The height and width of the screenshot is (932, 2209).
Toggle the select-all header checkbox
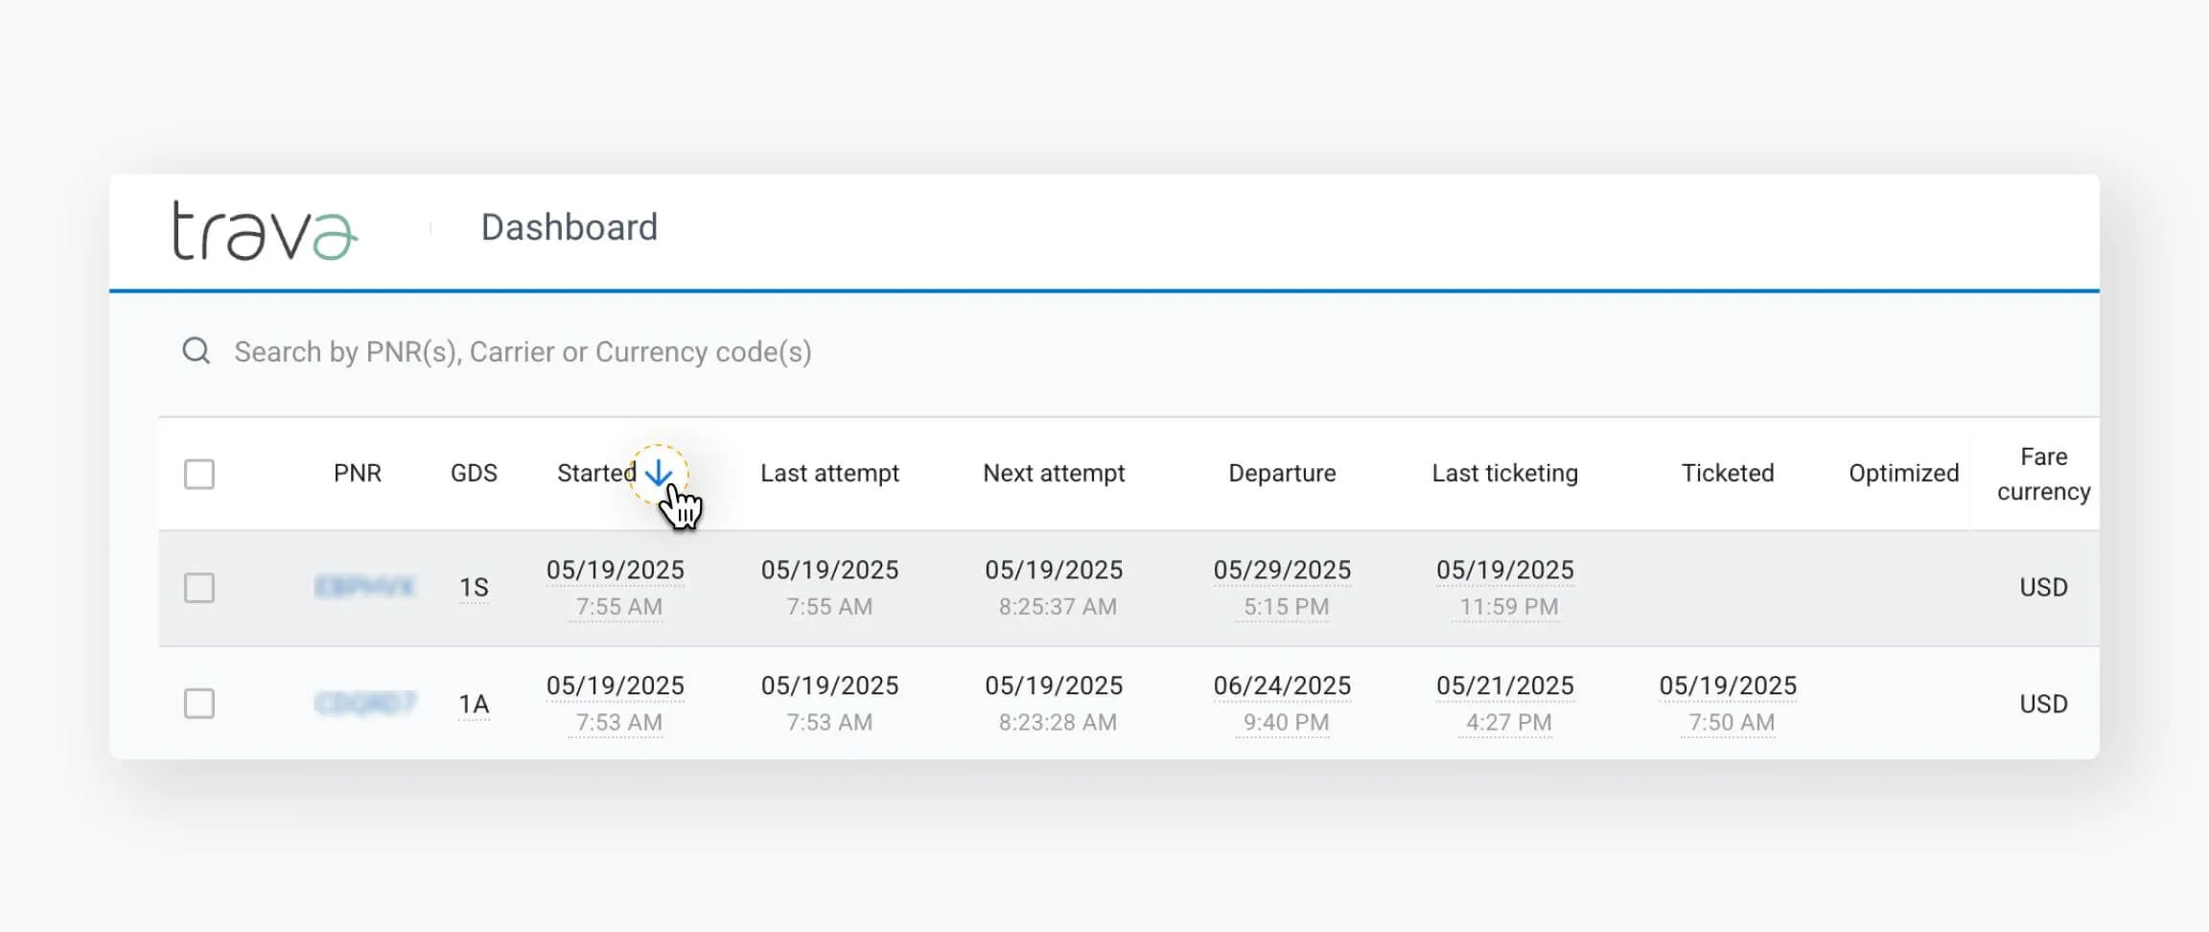pos(199,474)
